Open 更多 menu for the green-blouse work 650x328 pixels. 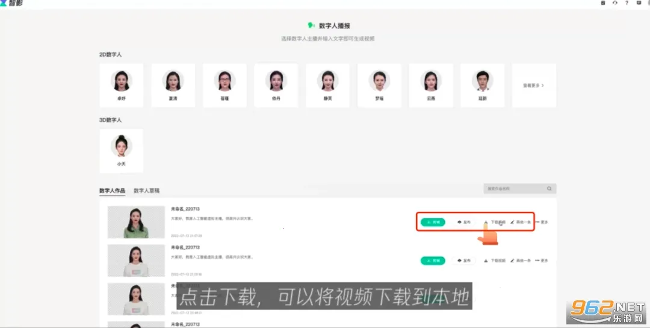pyautogui.click(x=542, y=222)
